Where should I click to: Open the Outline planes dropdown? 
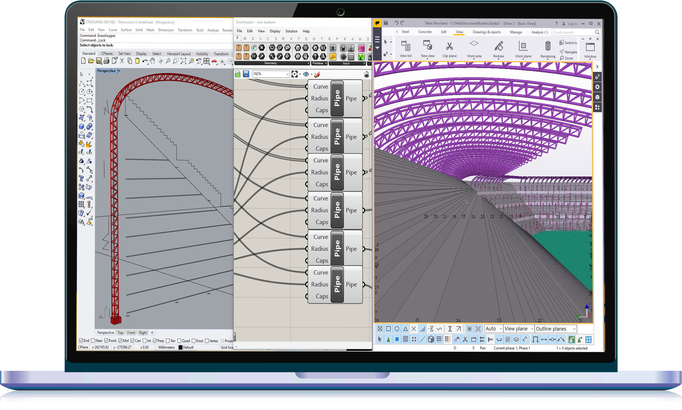coord(574,329)
